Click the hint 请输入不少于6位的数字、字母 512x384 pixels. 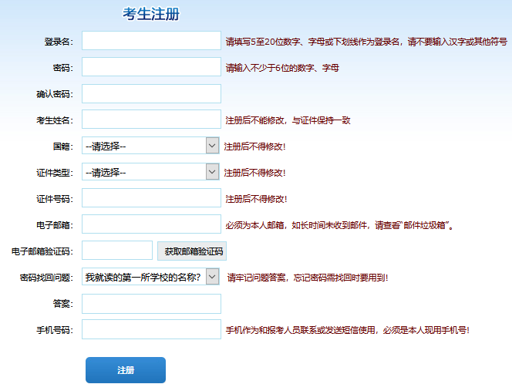(x=282, y=68)
